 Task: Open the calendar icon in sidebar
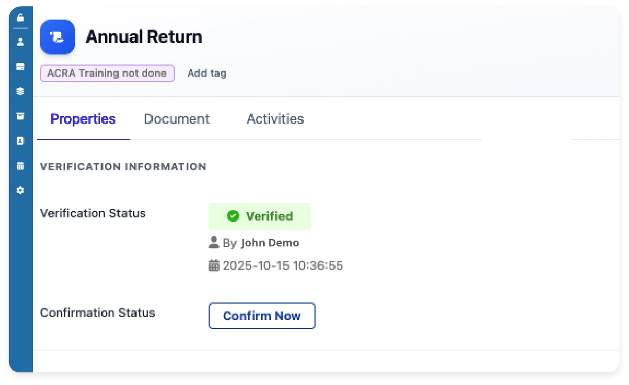tap(20, 166)
